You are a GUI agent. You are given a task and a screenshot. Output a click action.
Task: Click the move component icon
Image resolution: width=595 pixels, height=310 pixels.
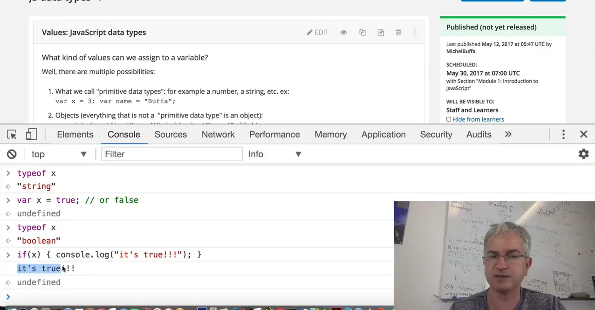click(x=381, y=32)
